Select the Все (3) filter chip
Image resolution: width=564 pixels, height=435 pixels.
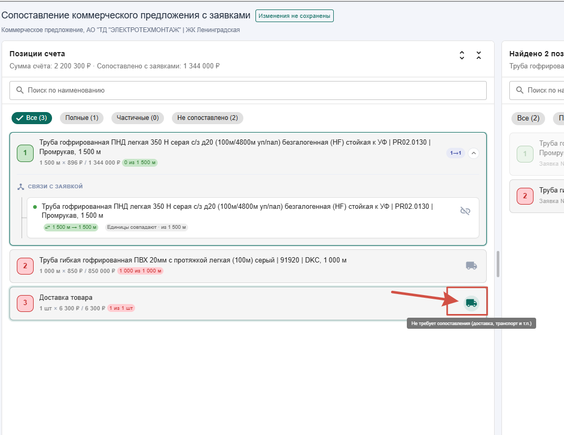32,118
